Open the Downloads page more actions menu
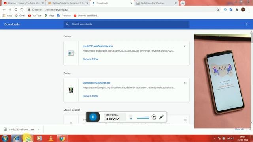Image resolution: width=253 pixels, height=142 pixels. [x=247, y=24]
